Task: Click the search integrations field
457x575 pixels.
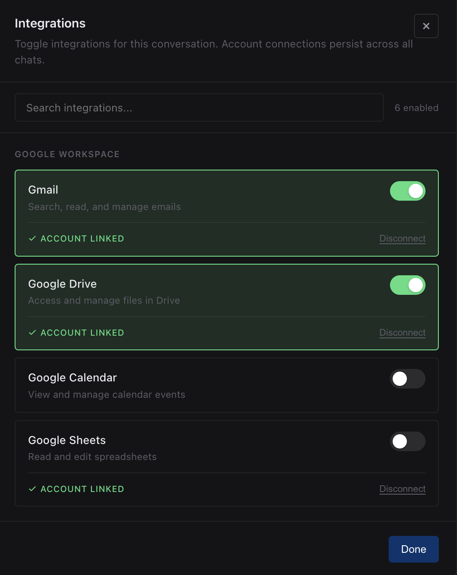Action: pos(199,107)
